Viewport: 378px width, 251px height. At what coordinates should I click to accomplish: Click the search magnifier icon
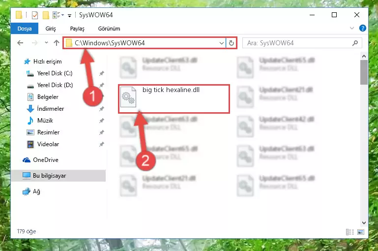tap(355, 43)
